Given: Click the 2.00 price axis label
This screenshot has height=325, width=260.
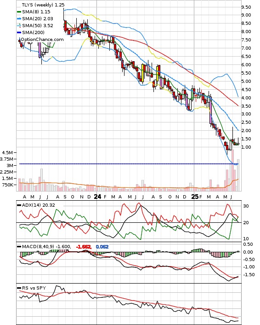Looking at the screenshot, I should pos(246,131).
